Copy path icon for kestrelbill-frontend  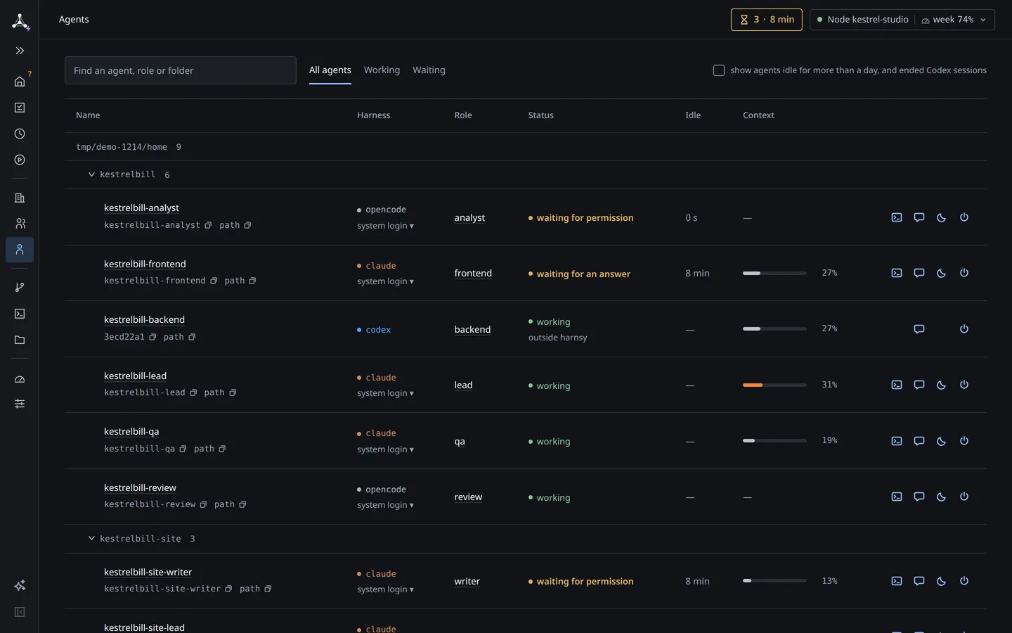coord(252,281)
